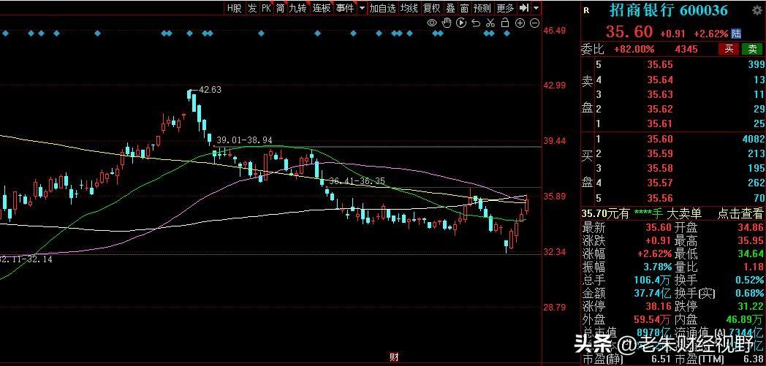
Task: Click the 简 toolbar button
Action: tap(281, 8)
